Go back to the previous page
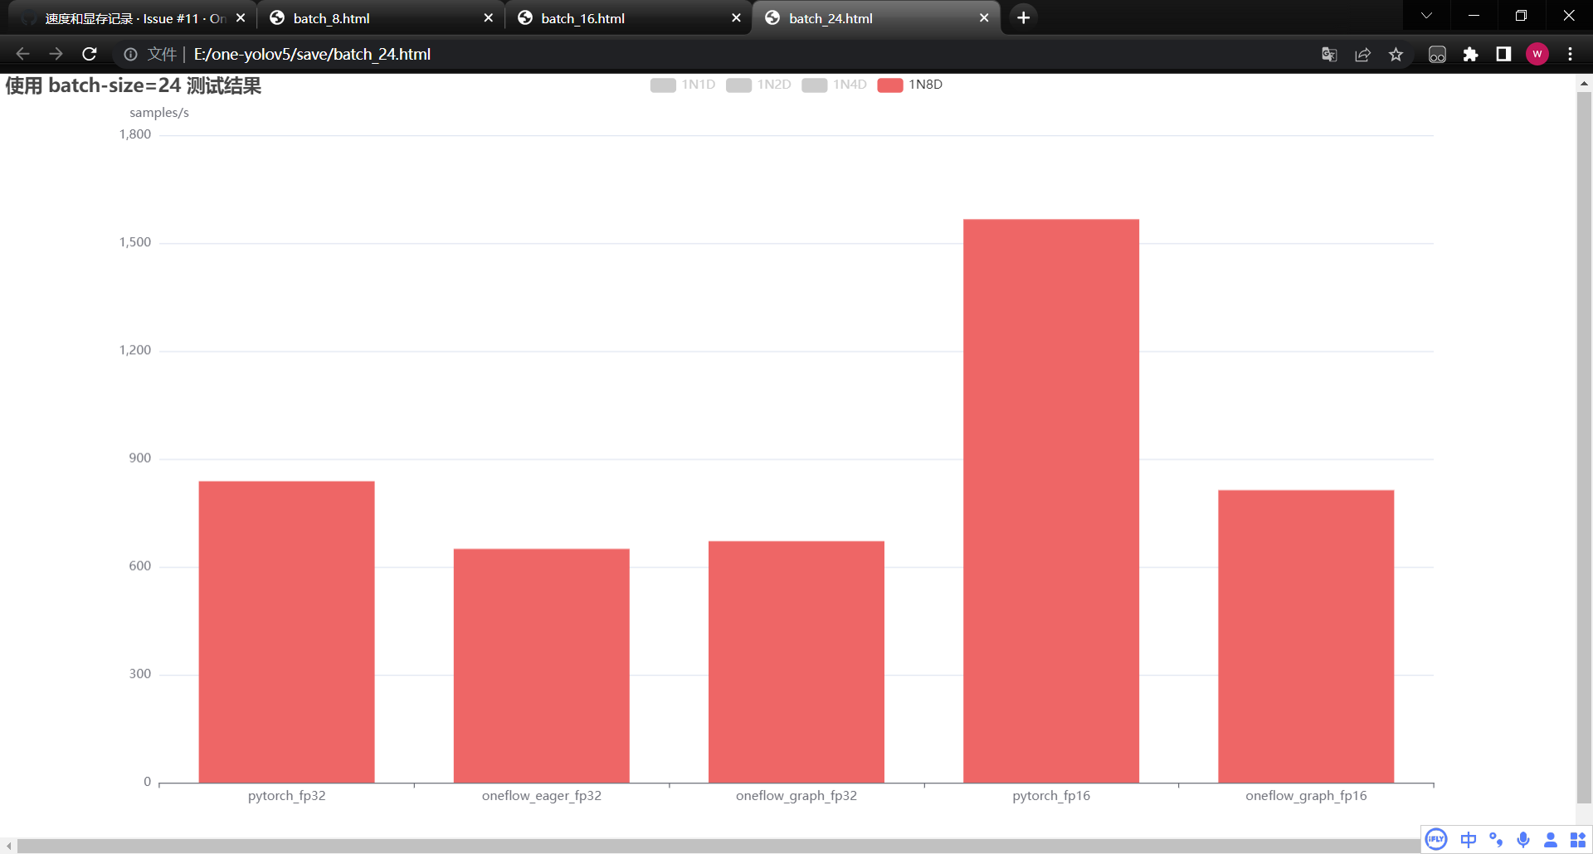Image resolution: width=1593 pixels, height=854 pixels. point(22,54)
